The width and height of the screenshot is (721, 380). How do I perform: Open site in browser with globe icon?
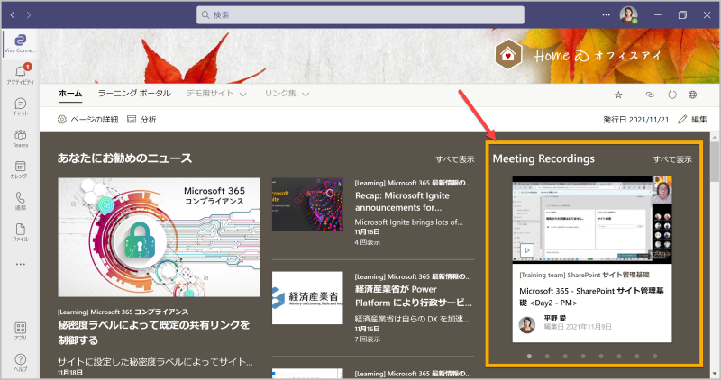tap(692, 95)
